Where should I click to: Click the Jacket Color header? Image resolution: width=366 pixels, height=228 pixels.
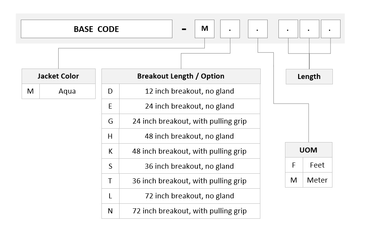[x=59, y=76]
